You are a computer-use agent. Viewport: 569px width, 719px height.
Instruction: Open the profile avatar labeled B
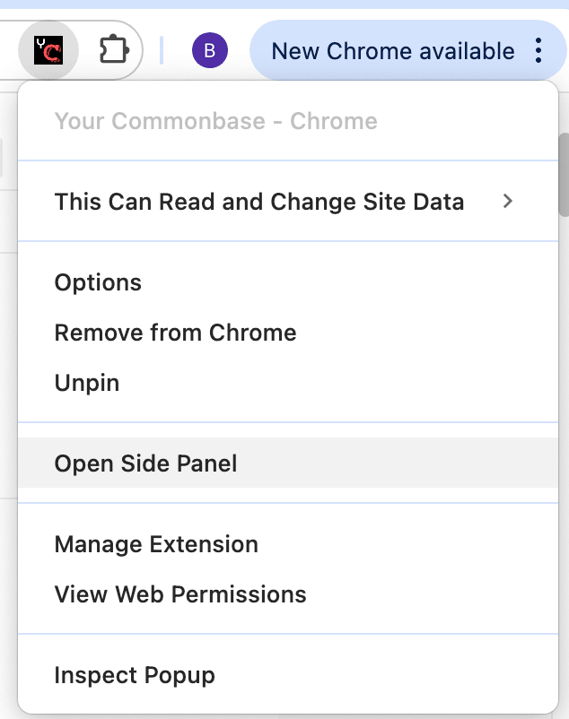pyautogui.click(x=209, y=50)
